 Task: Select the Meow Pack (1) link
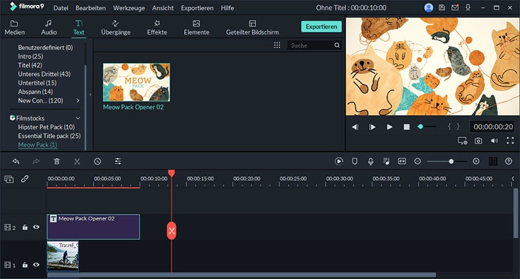pyautogui.click(x=38, y=144)
